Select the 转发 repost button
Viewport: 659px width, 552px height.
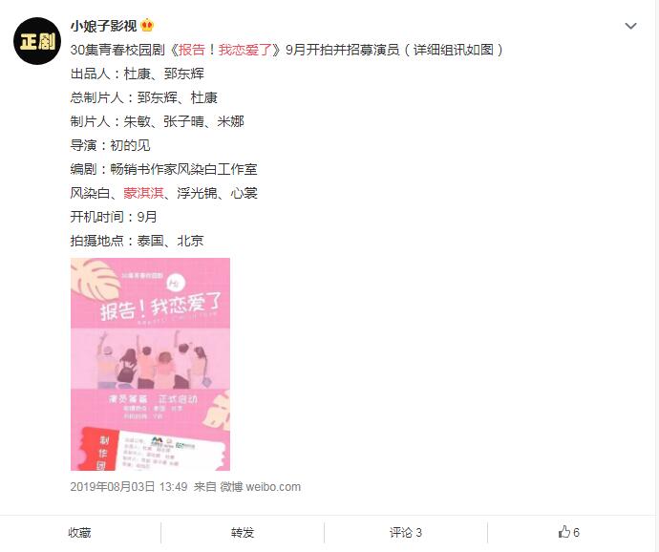tap(243, 533)
